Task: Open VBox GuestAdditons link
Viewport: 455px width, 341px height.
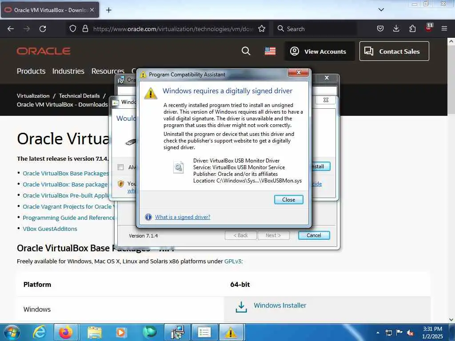Action: coord(50,229)
